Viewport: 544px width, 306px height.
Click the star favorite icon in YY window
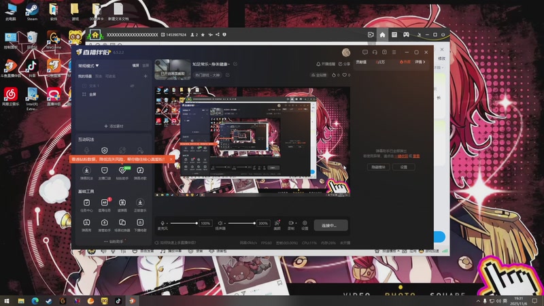point(203,35)
